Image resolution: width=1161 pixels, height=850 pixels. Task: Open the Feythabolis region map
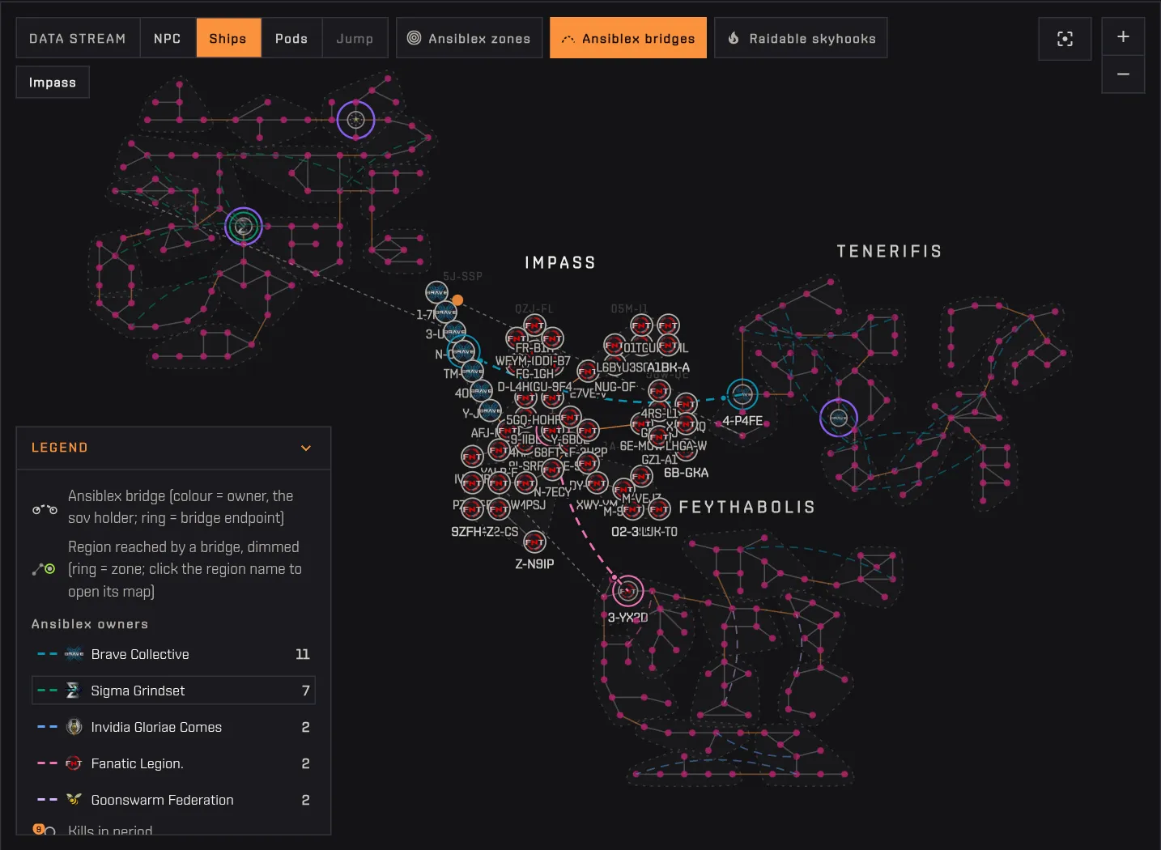tap(746, 507)
